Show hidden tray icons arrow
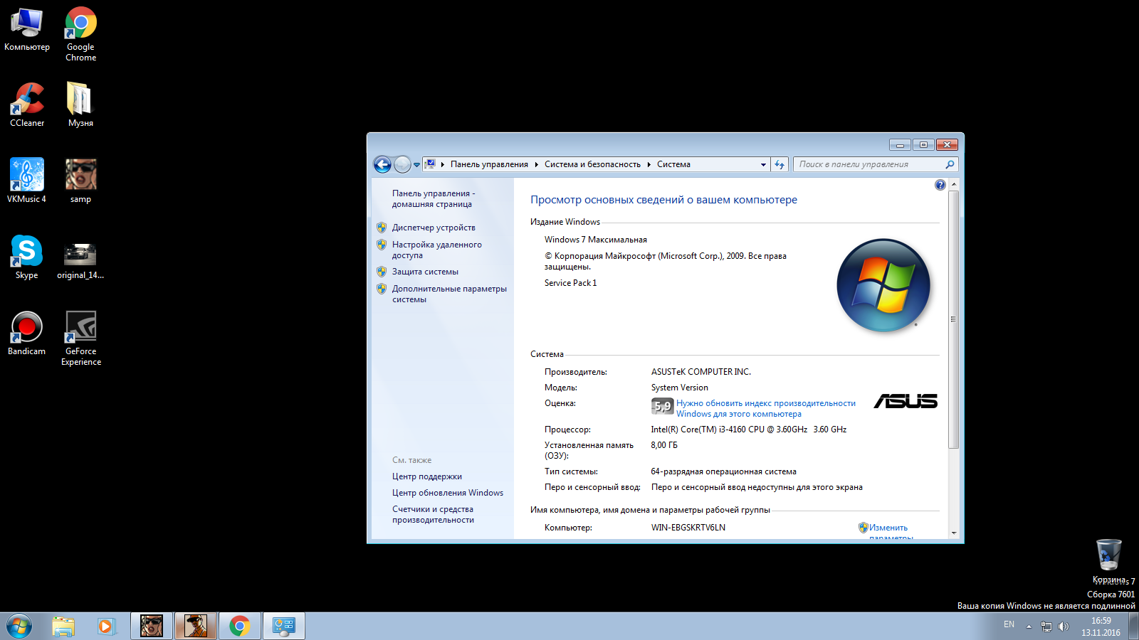1139x640 pixels. click(x=1029, y=626)
